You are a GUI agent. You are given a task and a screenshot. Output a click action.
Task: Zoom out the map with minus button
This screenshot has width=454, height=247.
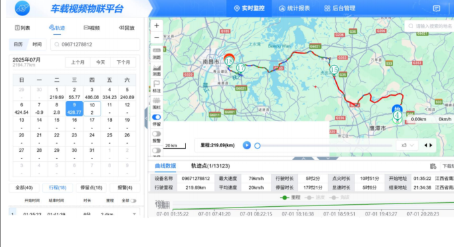[x=156, y=37]
